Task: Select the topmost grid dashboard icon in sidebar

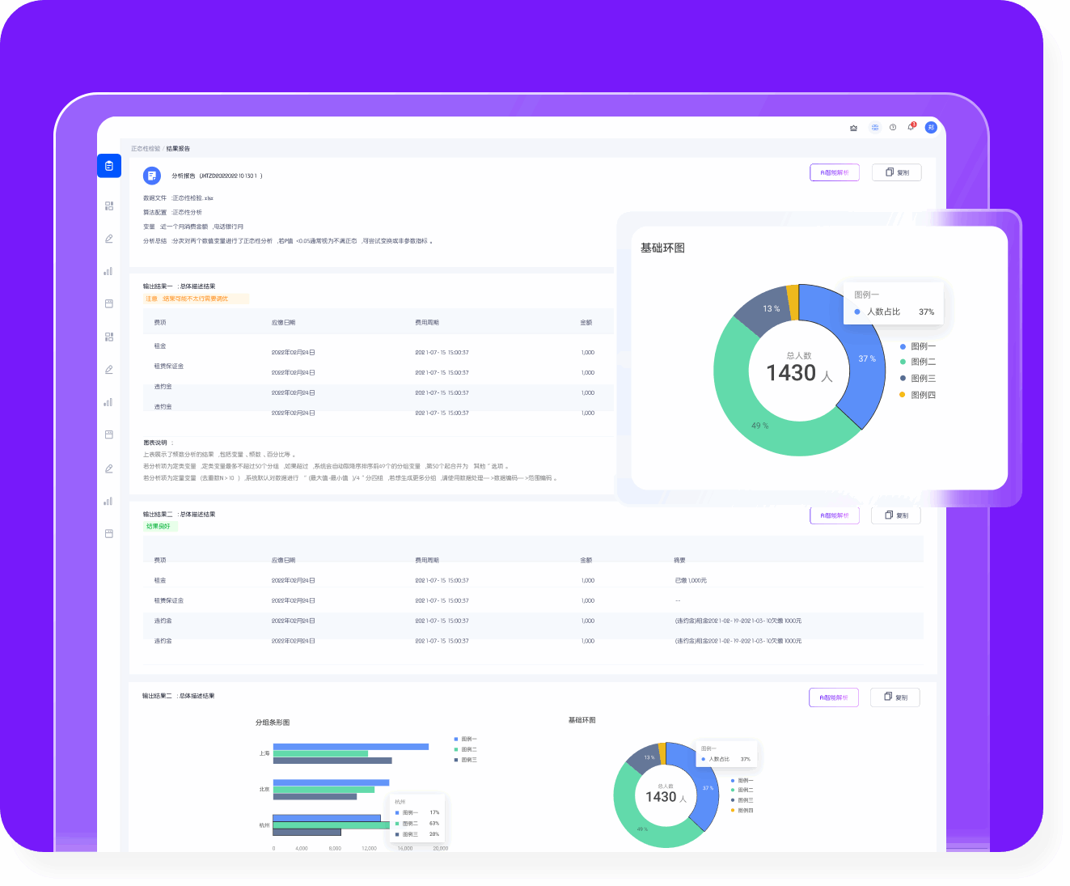Action: tap(109, 206)
